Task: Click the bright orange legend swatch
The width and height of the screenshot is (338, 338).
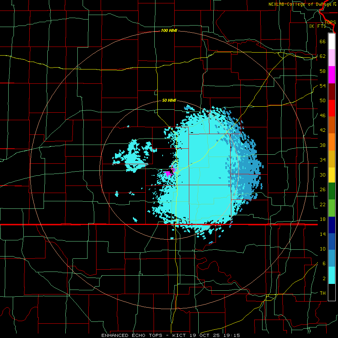Action: [332, 142]
